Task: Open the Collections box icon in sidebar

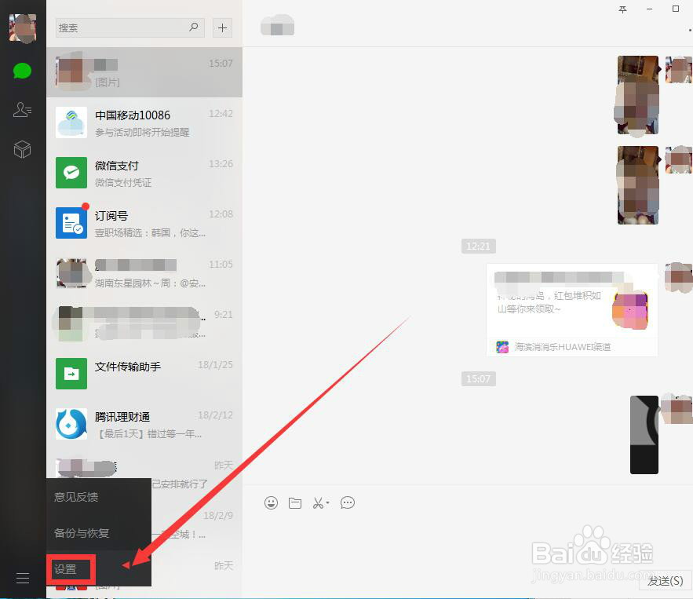Action: (x=22, y=149)
